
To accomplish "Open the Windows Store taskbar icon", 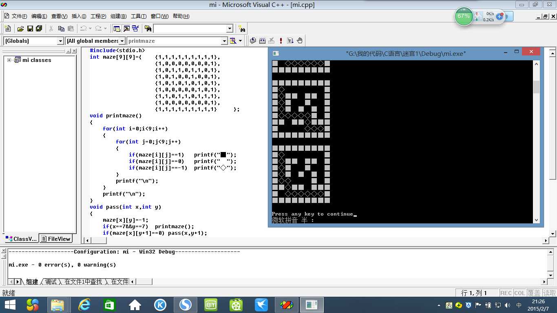I will [110, 304].
